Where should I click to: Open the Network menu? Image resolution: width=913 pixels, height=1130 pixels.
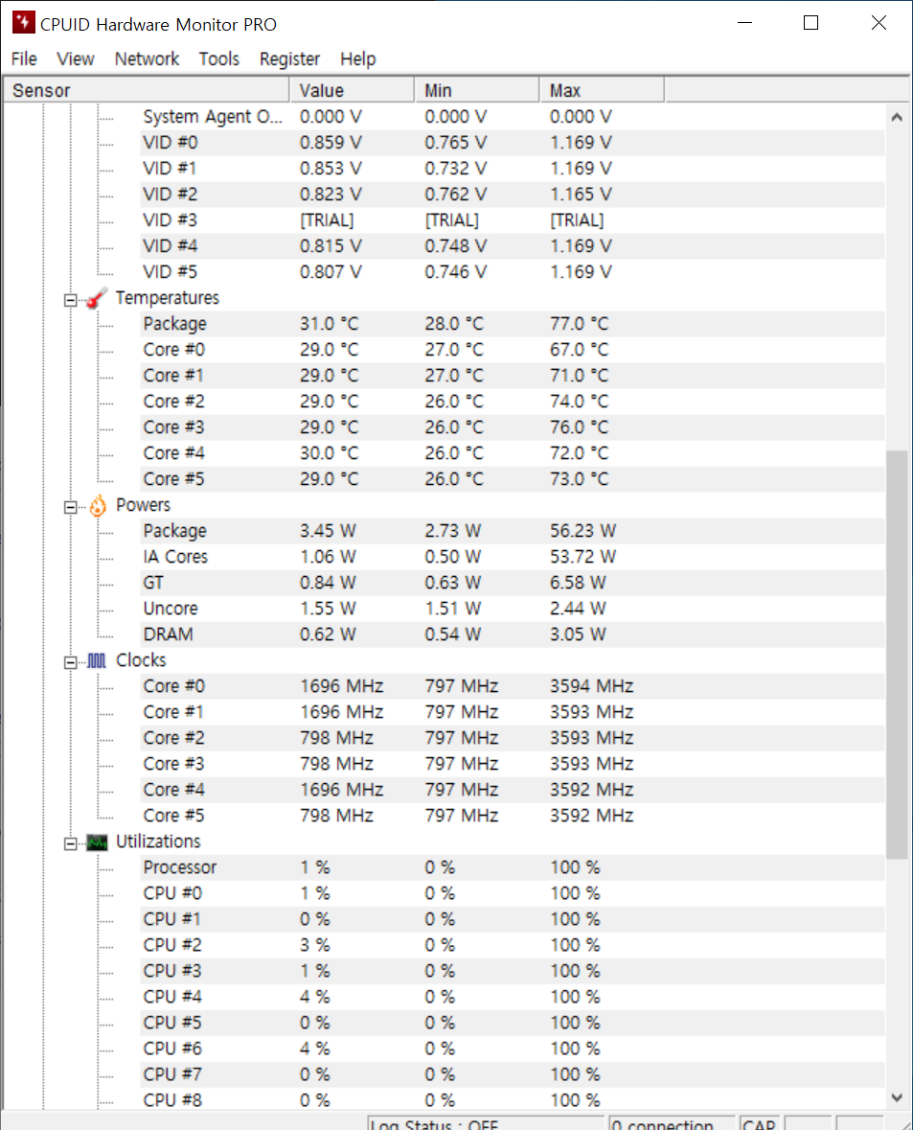[x=147, y=59]
